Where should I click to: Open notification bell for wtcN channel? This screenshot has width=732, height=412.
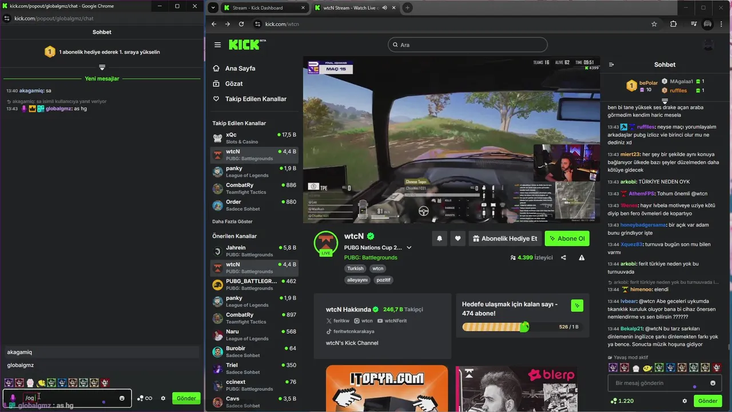(439, 239)
